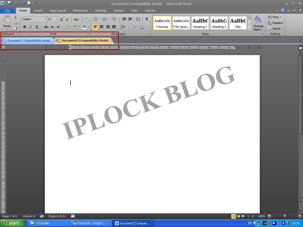Apply Strikethrough formatting
303x227 pixels.
tap(46, 27)
